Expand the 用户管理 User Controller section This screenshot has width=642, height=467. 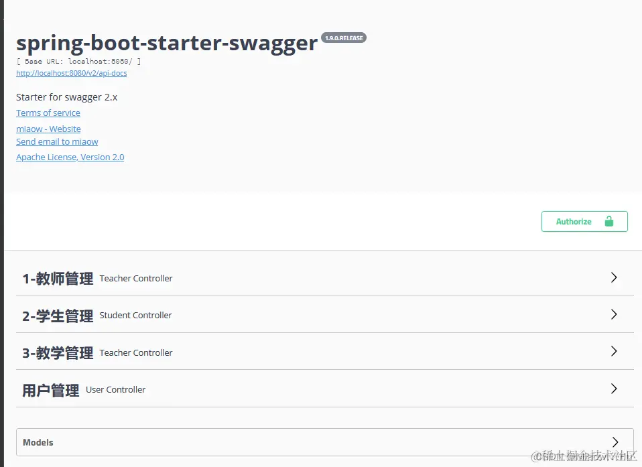pos(322,389)
